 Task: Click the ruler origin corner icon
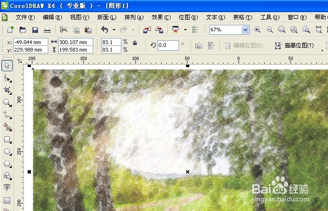pos(20,60)
